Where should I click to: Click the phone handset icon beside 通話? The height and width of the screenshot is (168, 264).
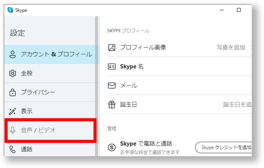coord(13,149)
